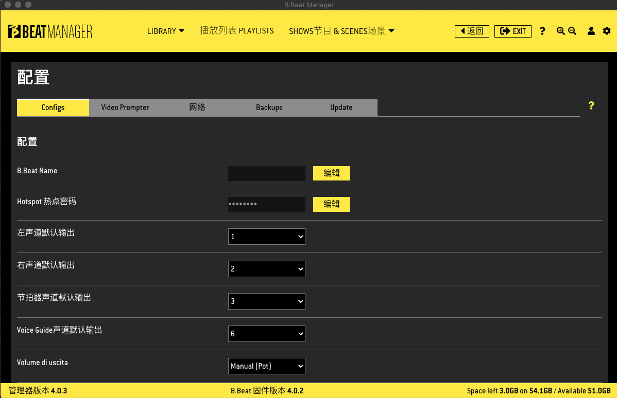Click 管理器版本 4.0.3 in status bar
The height and width of the screenshot is (398, 617).
tap(38, 390)
